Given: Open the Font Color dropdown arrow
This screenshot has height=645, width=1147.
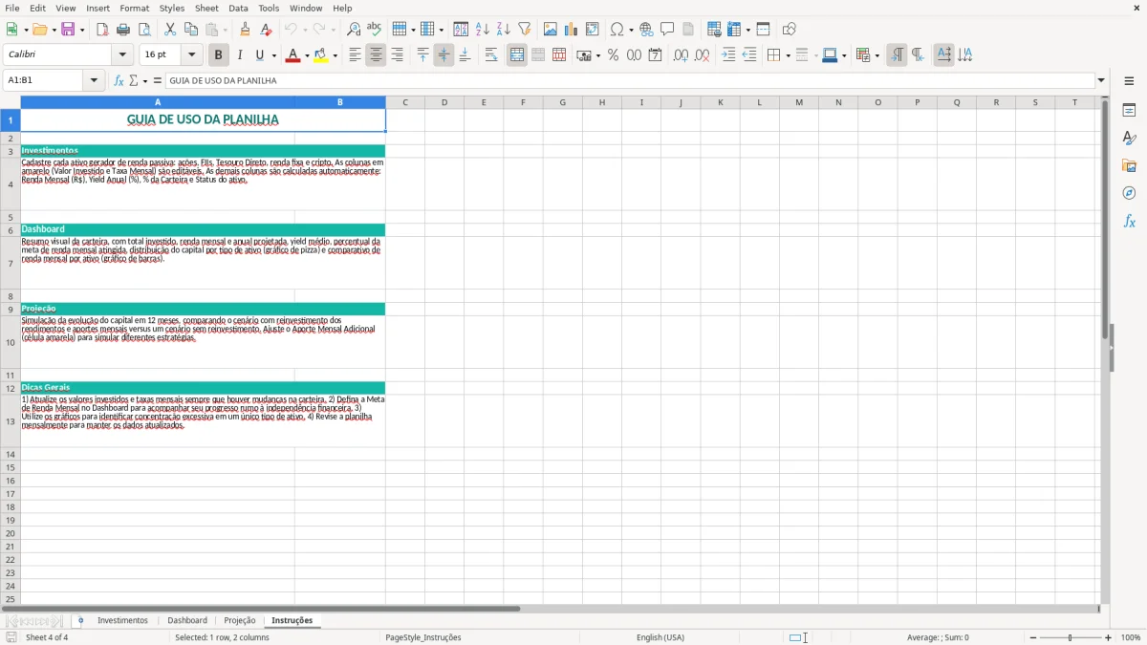Looking at the screenshot, I should pyautogui.click(x=306, y=55).
